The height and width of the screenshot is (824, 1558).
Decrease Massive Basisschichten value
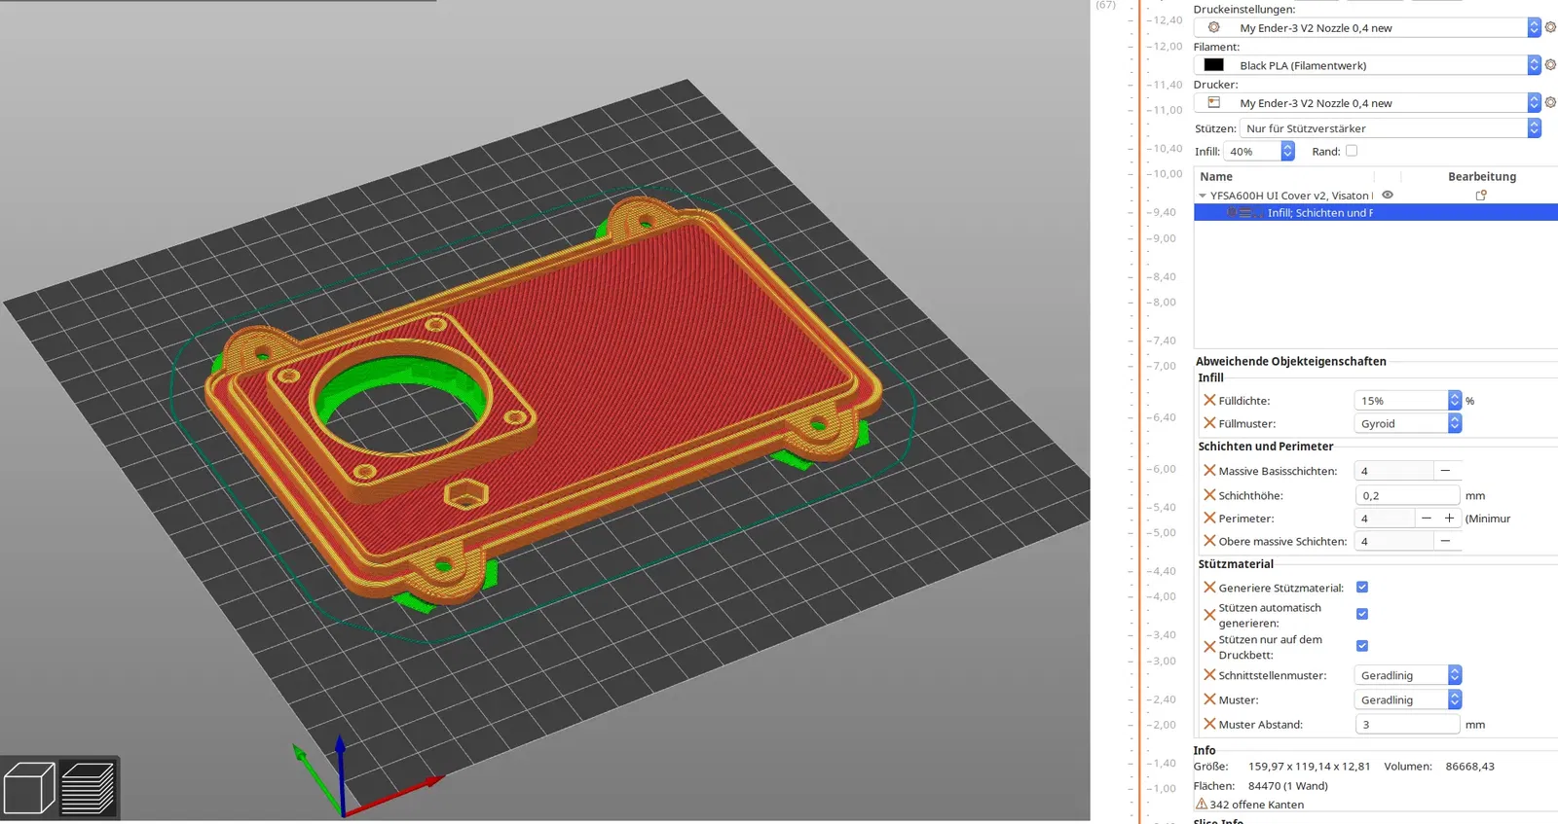coord(1446,471)
